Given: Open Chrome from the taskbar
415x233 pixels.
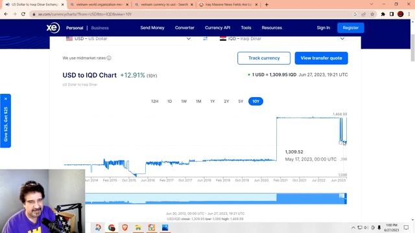Looking at the screenshot, I should coord(112,227).
